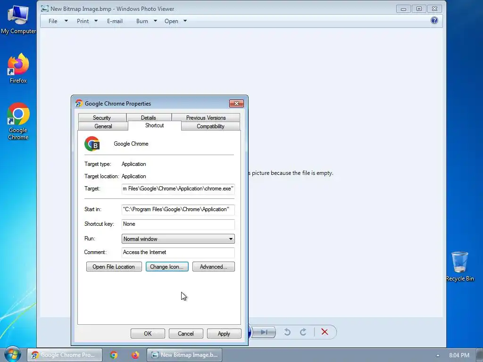The image size is (483, 362).
Task: Rotate picture clockwise in Photo Viewer
Action: pos(303,332)
